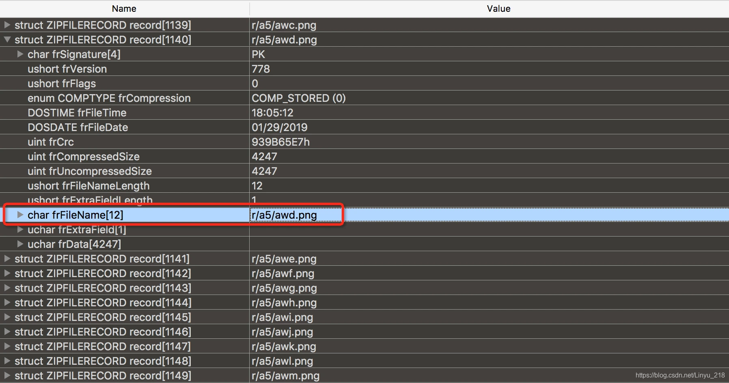Viewport: 729px width, 383px height.
Task: Click the value r/a5/awe.png
Action: (x=284, y=259)
